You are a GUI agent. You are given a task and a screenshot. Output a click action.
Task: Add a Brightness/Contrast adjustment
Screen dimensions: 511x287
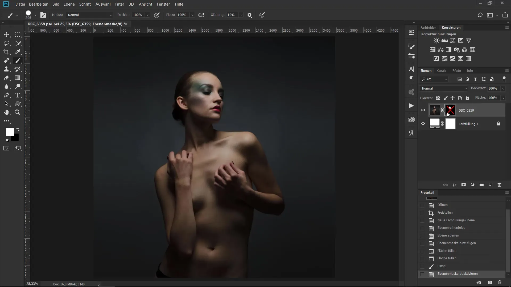[x=436, y=41]
